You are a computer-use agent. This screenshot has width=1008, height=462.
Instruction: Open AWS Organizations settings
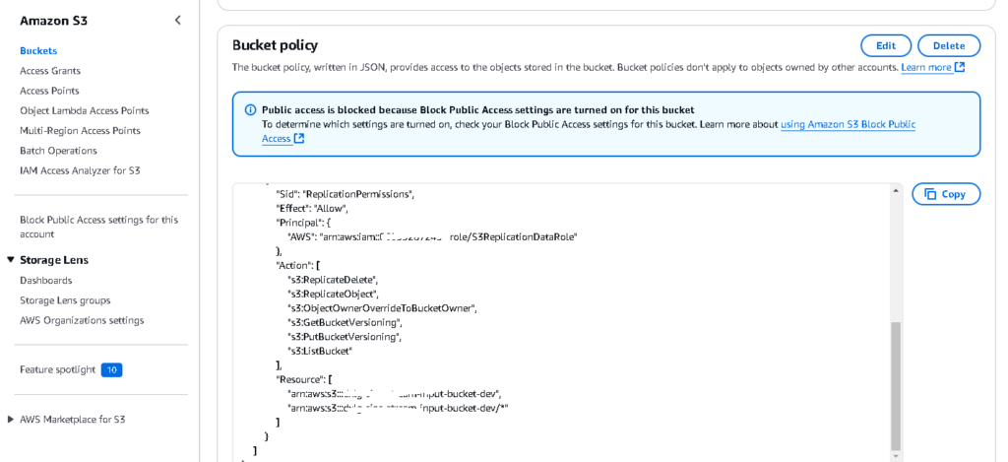point(82,320)
